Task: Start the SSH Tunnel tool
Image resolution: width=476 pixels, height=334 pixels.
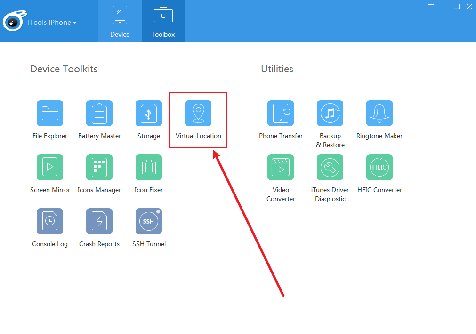Action: click(x=149, y=221)
